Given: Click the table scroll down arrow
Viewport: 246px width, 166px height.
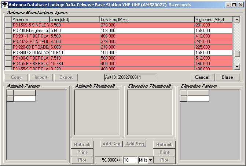Looking at the screenshot, I should 237,67.
